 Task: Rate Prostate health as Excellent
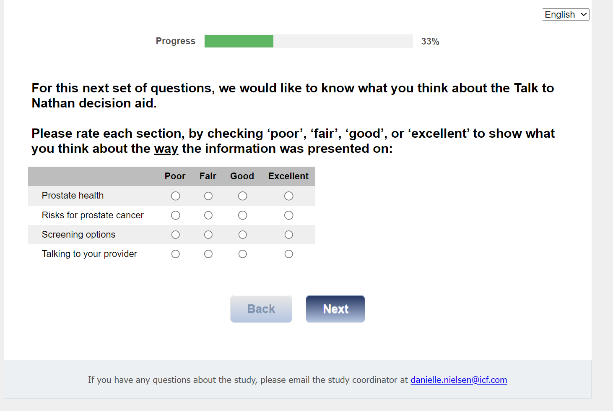pos(289,196)
